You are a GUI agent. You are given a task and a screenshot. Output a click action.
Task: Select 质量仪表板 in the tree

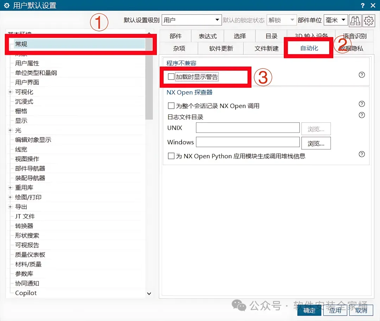30,255
